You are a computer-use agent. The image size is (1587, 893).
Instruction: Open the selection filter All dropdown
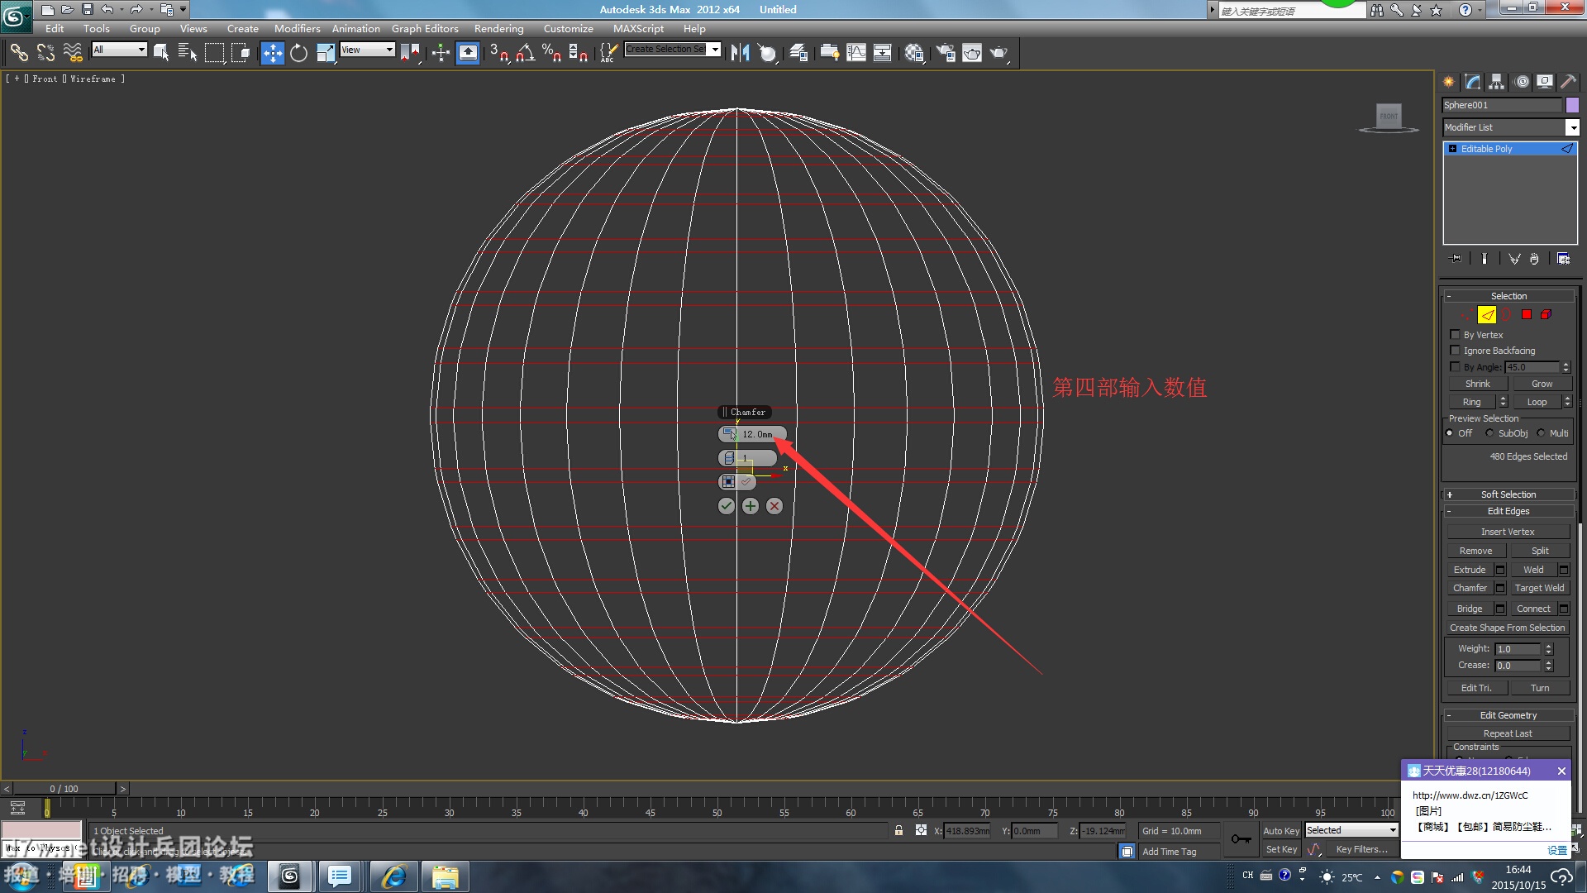click(x=119, y=50)
